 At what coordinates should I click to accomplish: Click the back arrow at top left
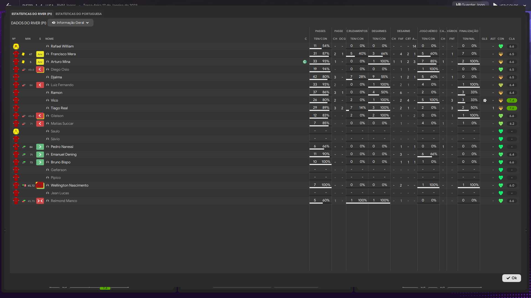(9, 5)
